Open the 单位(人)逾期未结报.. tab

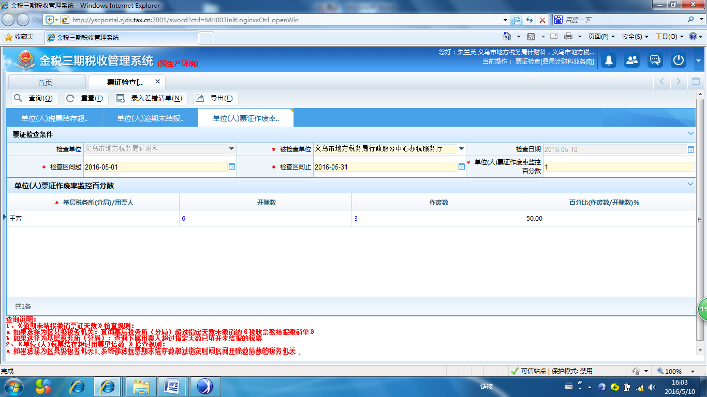pos(150,118)
